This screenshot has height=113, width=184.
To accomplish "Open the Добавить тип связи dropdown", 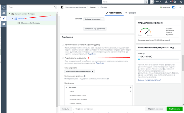I will (94, 19).
